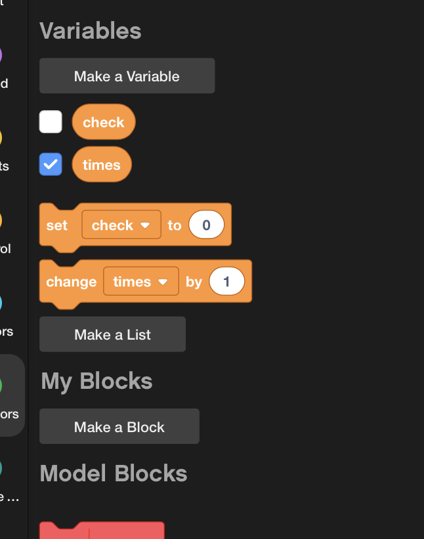
Task: Switch to the orange Control category
Action: coord(1,221)
